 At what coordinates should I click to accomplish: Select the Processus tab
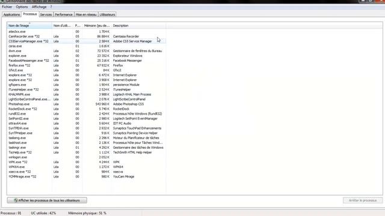(30, 14)
